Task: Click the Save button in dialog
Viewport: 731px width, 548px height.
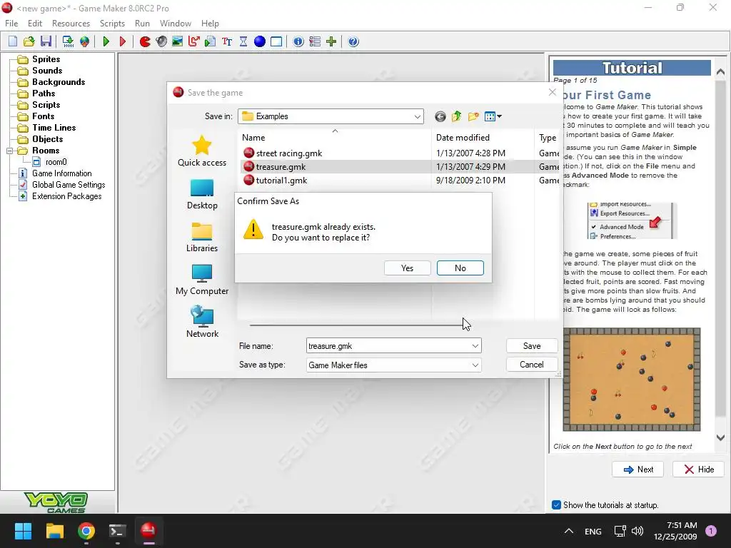Action: [531, 346]
